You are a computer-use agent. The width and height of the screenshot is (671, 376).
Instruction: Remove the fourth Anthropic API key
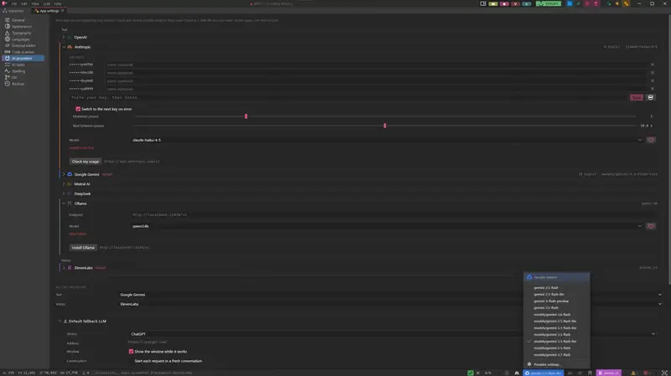pyautogui.click(x=653, y=89)
